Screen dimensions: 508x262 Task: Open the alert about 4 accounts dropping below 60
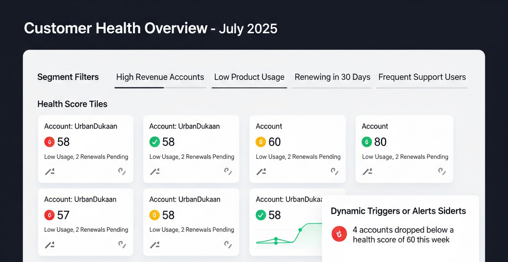403,235
